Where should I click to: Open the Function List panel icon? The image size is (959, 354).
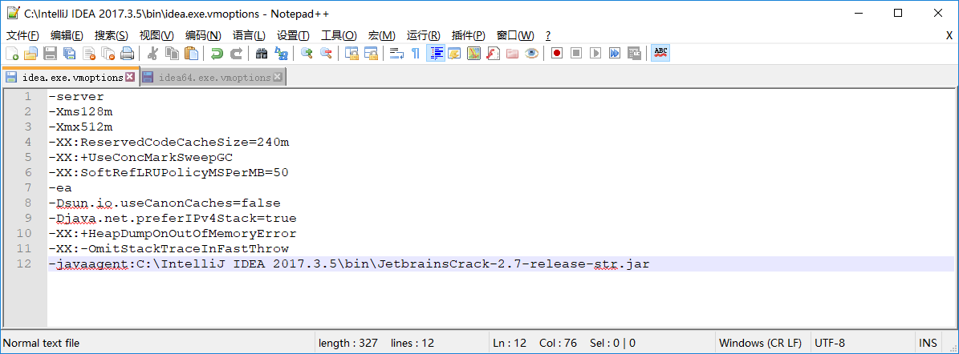pos(493,54)
